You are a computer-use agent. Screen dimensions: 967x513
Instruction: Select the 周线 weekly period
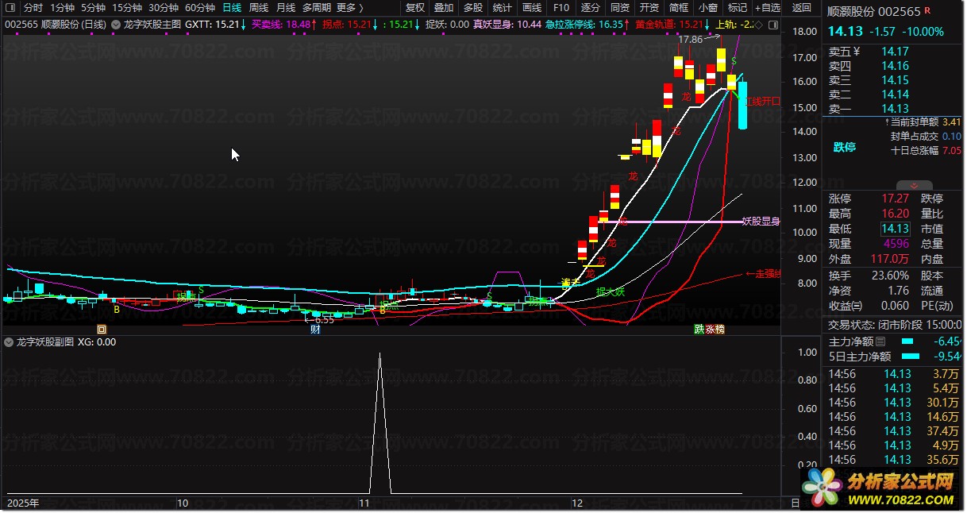point(259,8)
